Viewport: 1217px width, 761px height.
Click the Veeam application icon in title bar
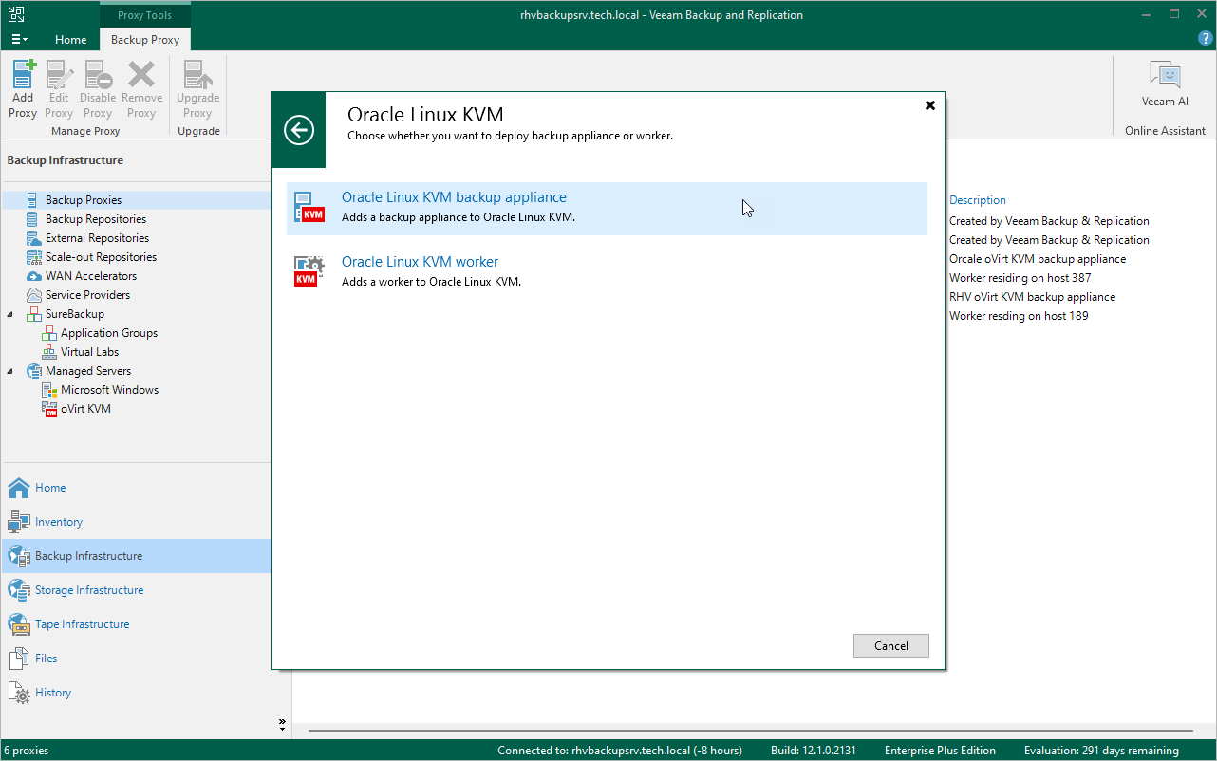click(15, 14)
